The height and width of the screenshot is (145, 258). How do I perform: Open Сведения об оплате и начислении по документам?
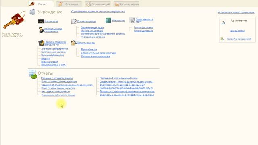click(67, 85)
